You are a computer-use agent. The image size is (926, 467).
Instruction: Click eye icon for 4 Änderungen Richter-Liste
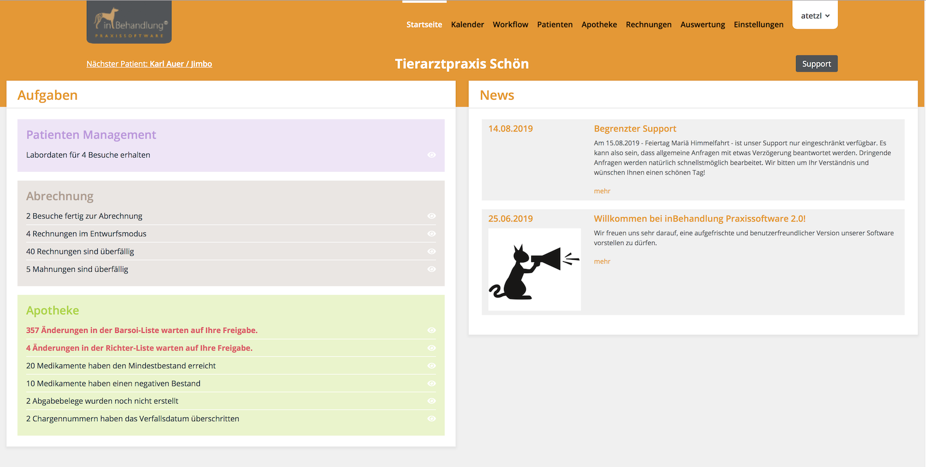click(x=431, y=348)
